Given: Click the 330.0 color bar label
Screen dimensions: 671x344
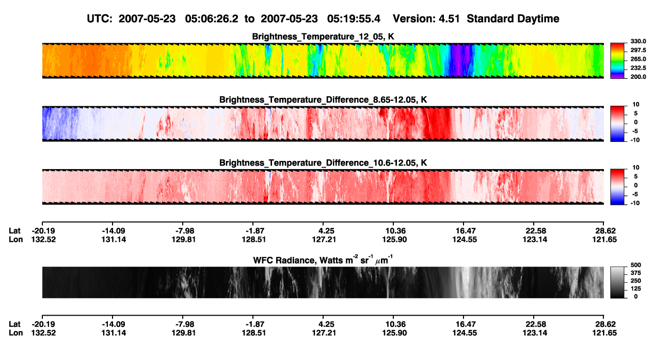Looking at the screenshot, I should [638, 42].
